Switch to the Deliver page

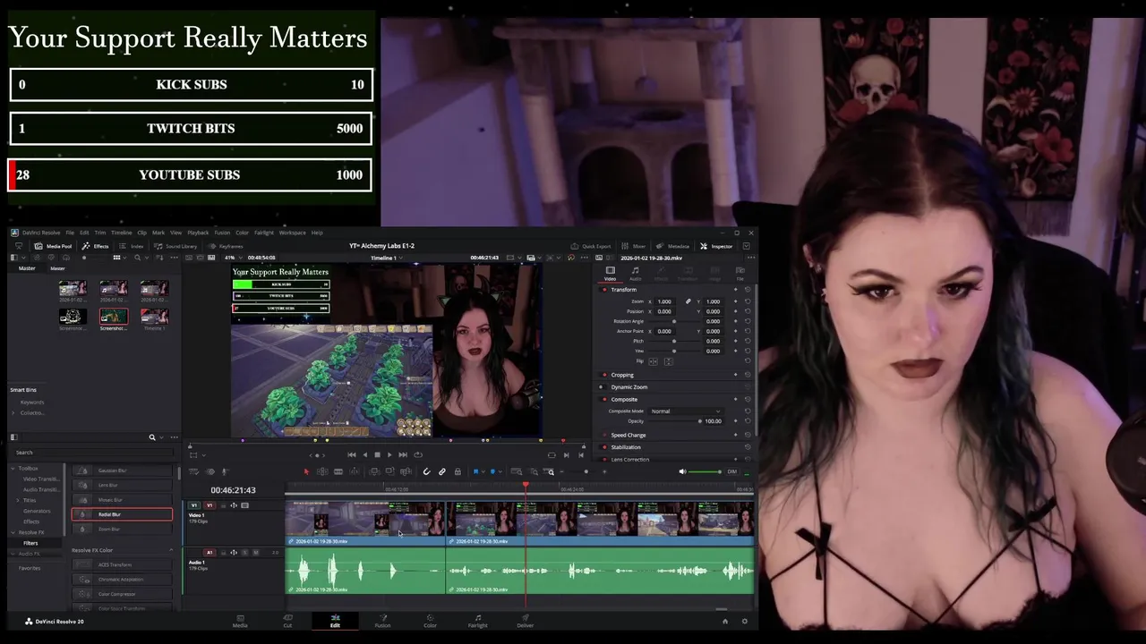(x=525, y=620)
